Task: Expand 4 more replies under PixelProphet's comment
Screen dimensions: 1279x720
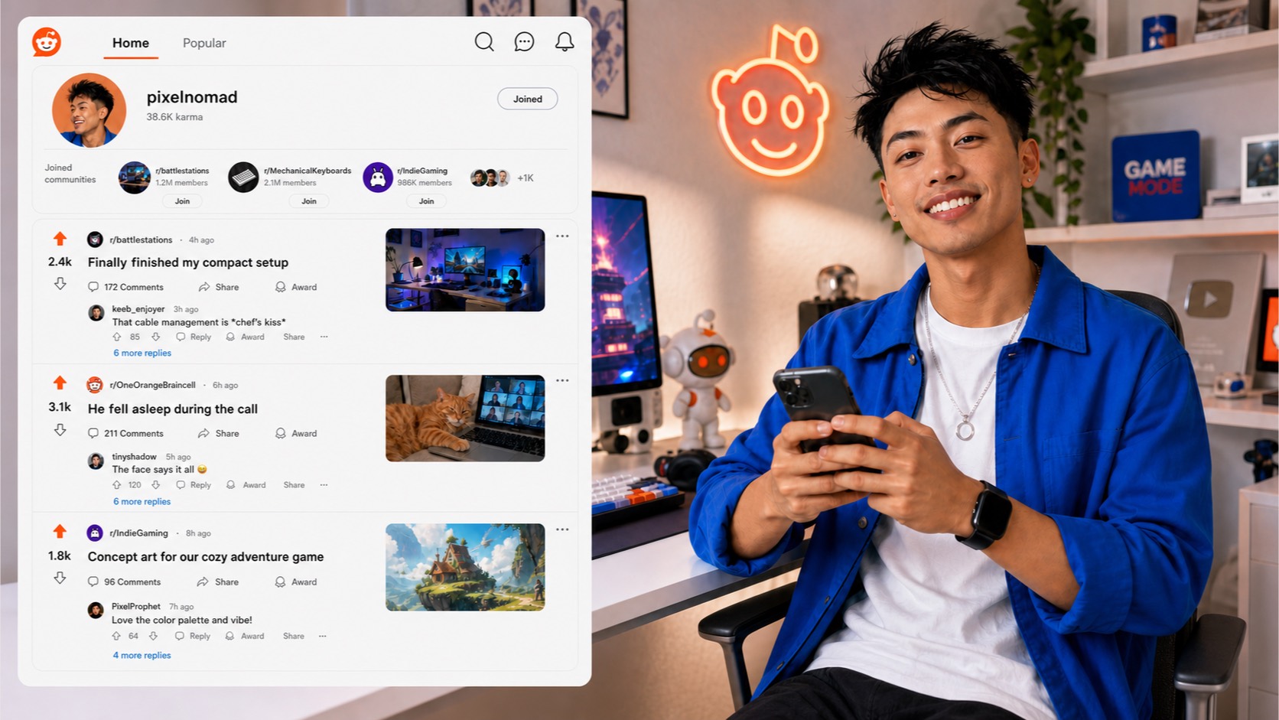Action: (x=142, y=655)
